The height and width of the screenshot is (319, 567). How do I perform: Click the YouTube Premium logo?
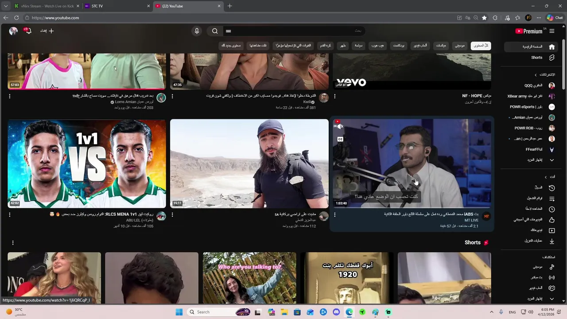[x=529, y=31]
